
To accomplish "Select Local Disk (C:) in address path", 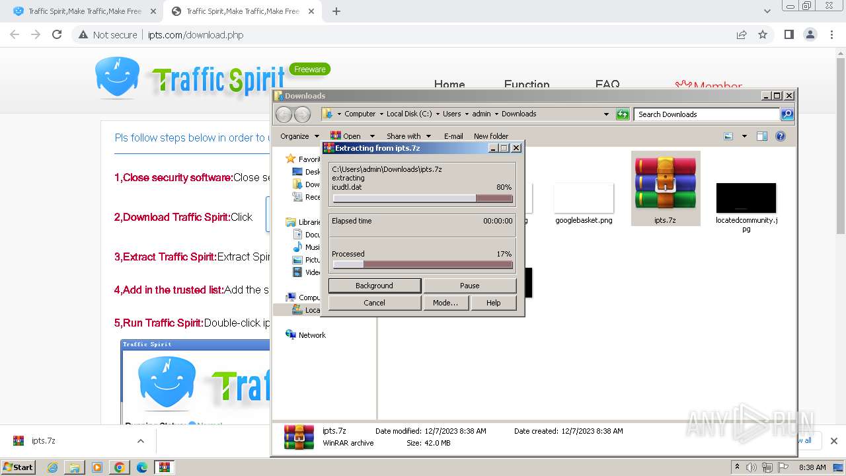I will (x=409, y=114).
